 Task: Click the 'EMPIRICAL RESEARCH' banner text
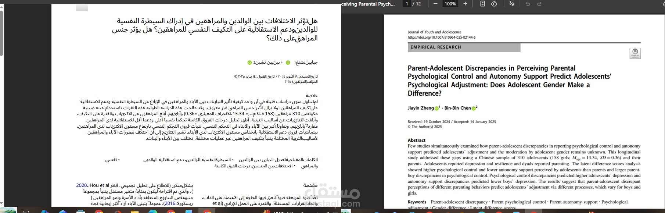click(x=436, y=47)
